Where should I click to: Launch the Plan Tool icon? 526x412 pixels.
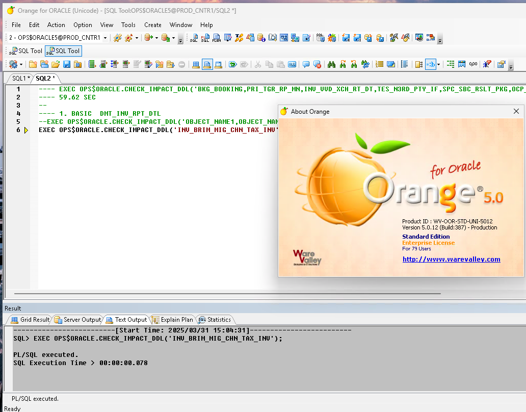[x=217, y=38]
